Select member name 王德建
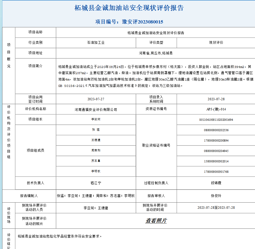 [x=96, y=140]
